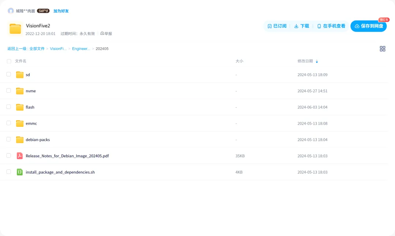This screenshot has height=236, width=395.
Task: Click the SVIP8 membership badge
Action: point(43,11)
